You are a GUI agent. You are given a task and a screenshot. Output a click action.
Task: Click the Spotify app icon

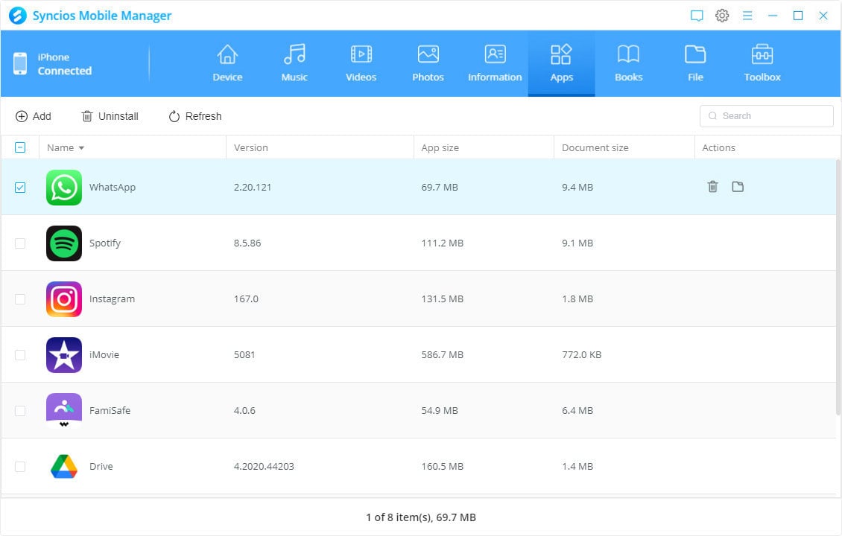64,243
